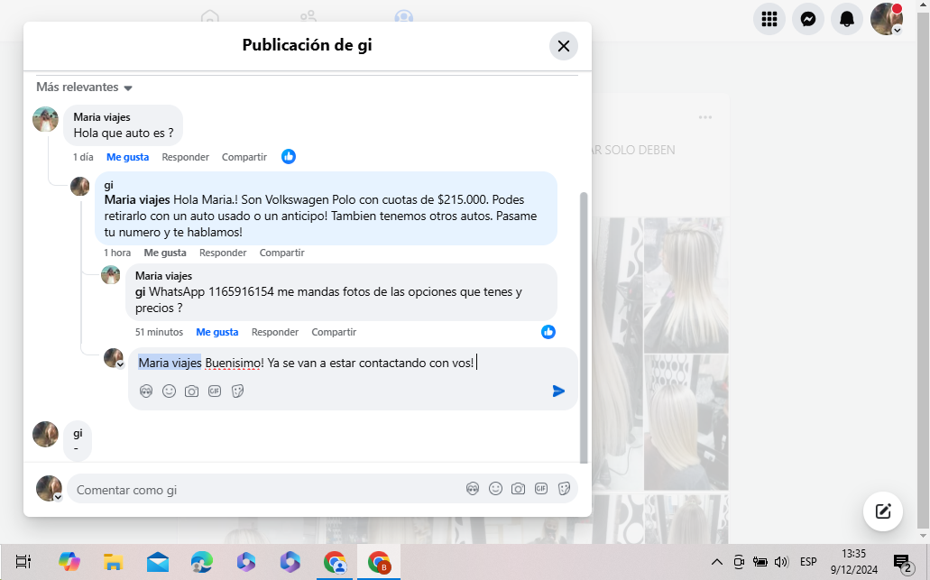Open avatar sticker icon in reply box
Viewport: 930px width, 580px height.
pos(146,391)
